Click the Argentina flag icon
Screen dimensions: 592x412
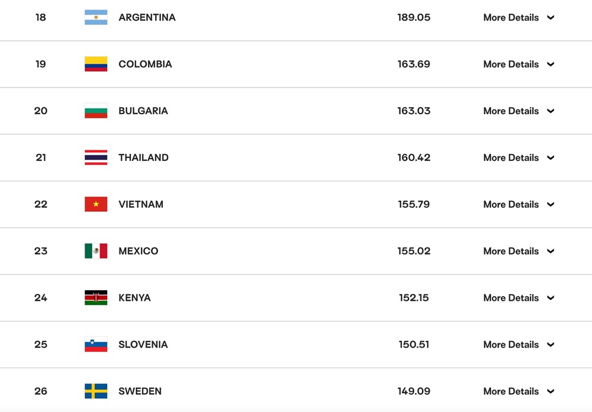point(96,17)
